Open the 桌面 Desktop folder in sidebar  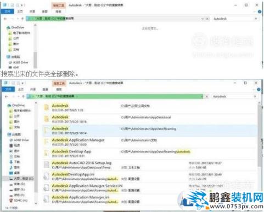point(15,173)
